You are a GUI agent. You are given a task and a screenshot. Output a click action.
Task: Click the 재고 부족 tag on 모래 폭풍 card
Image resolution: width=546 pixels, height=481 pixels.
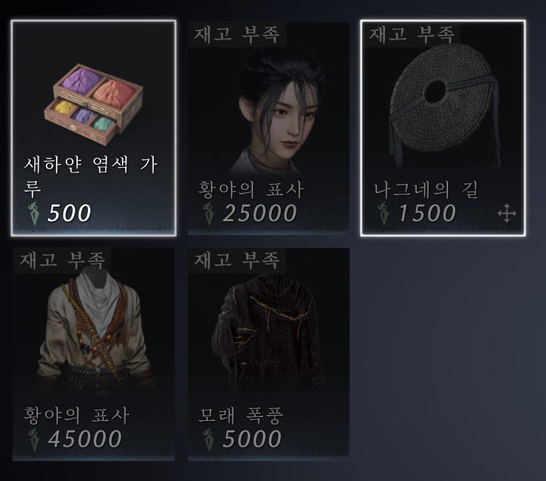point(237,260)
